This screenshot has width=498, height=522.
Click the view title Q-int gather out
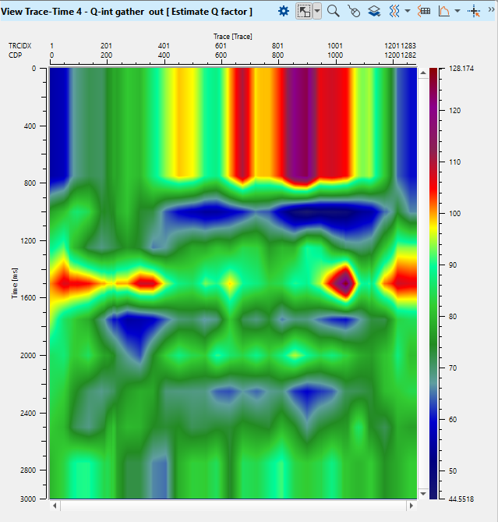pos(126,12)
